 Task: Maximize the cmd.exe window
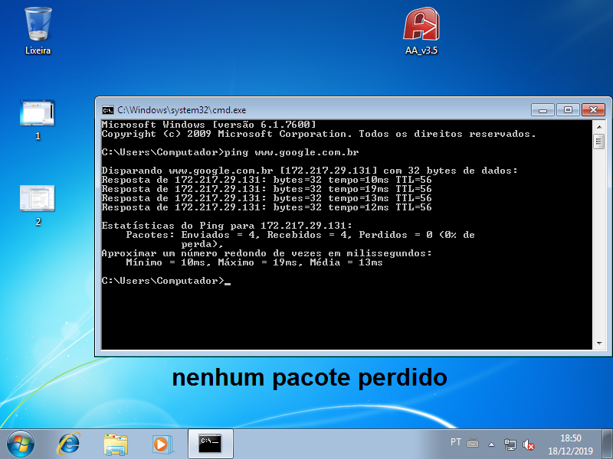(568, 110)
